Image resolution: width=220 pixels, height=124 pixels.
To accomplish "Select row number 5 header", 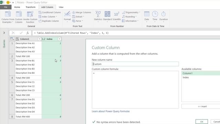I will [x=12, y=86].
